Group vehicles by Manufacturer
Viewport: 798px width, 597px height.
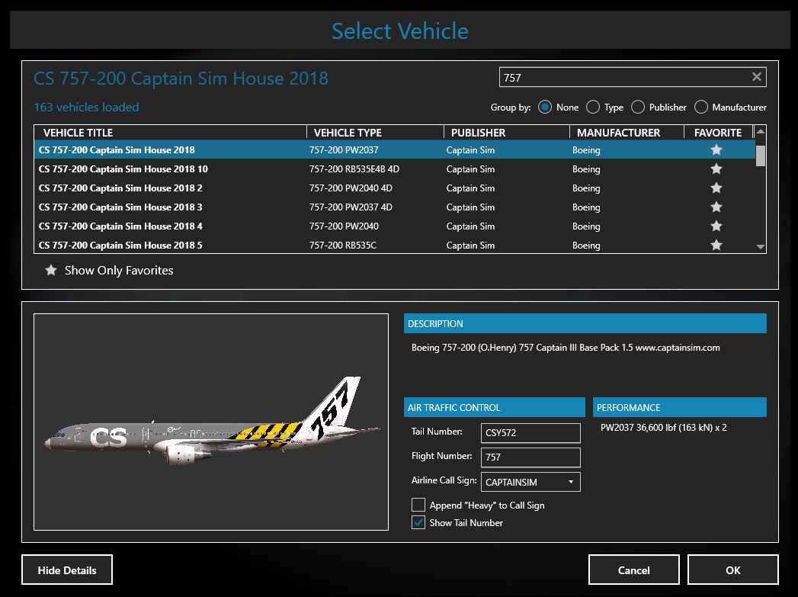tap(701, 108)
